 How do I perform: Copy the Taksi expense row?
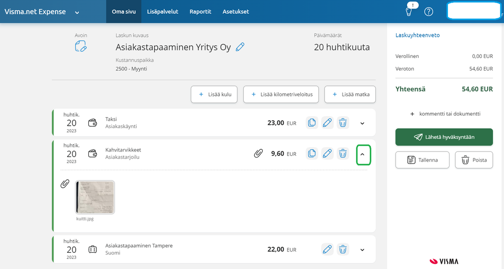312,123
